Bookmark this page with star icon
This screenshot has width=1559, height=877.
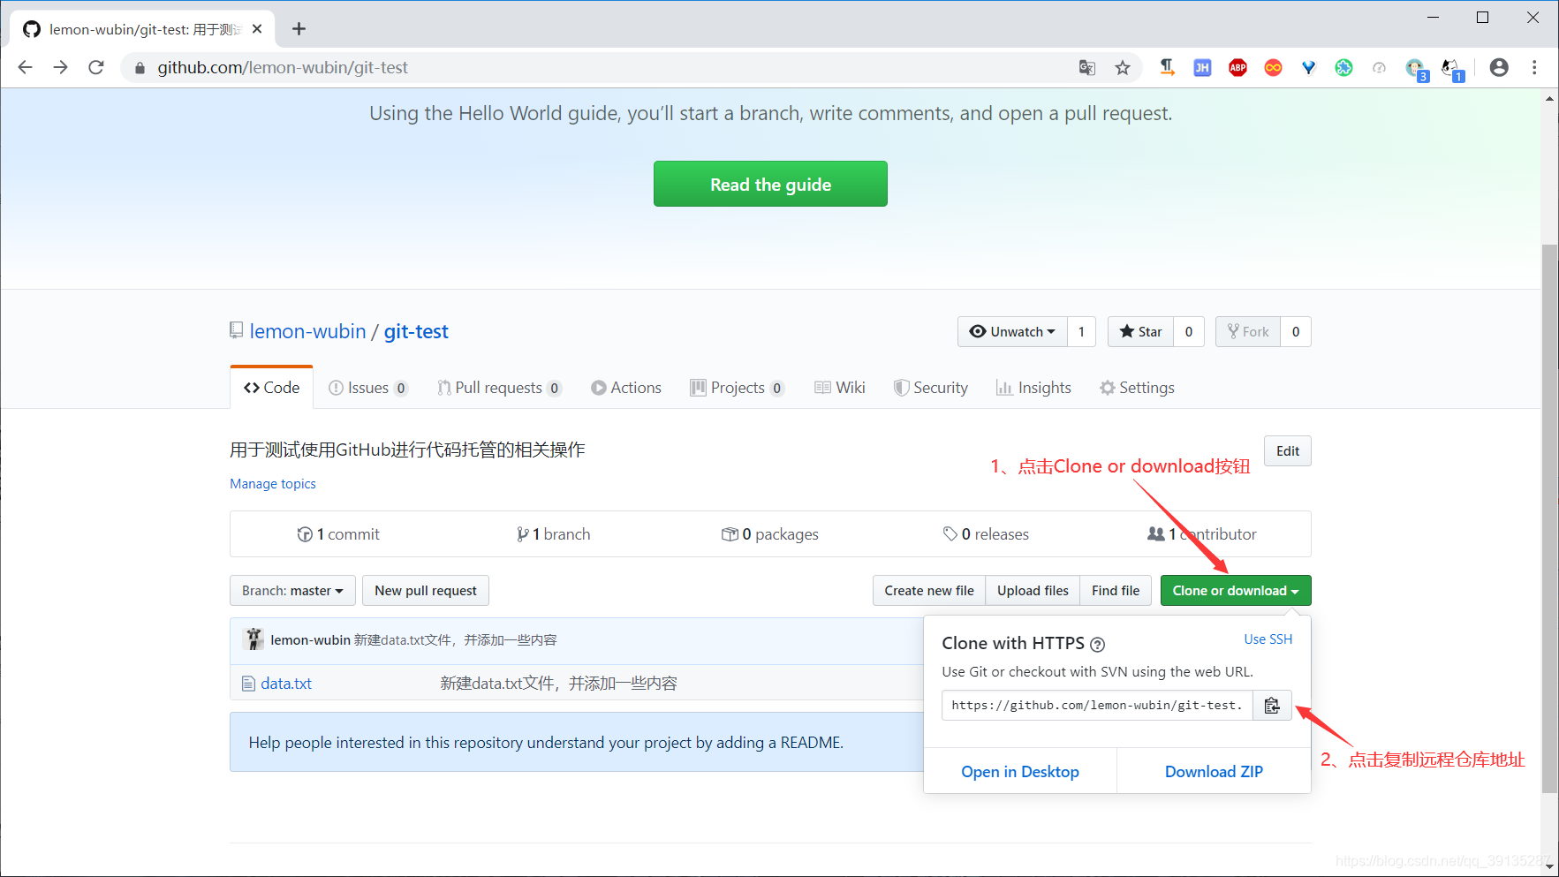click(x=1123, y=67)
